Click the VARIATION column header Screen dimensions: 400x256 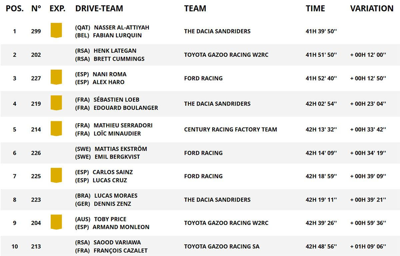coord(372,9)
